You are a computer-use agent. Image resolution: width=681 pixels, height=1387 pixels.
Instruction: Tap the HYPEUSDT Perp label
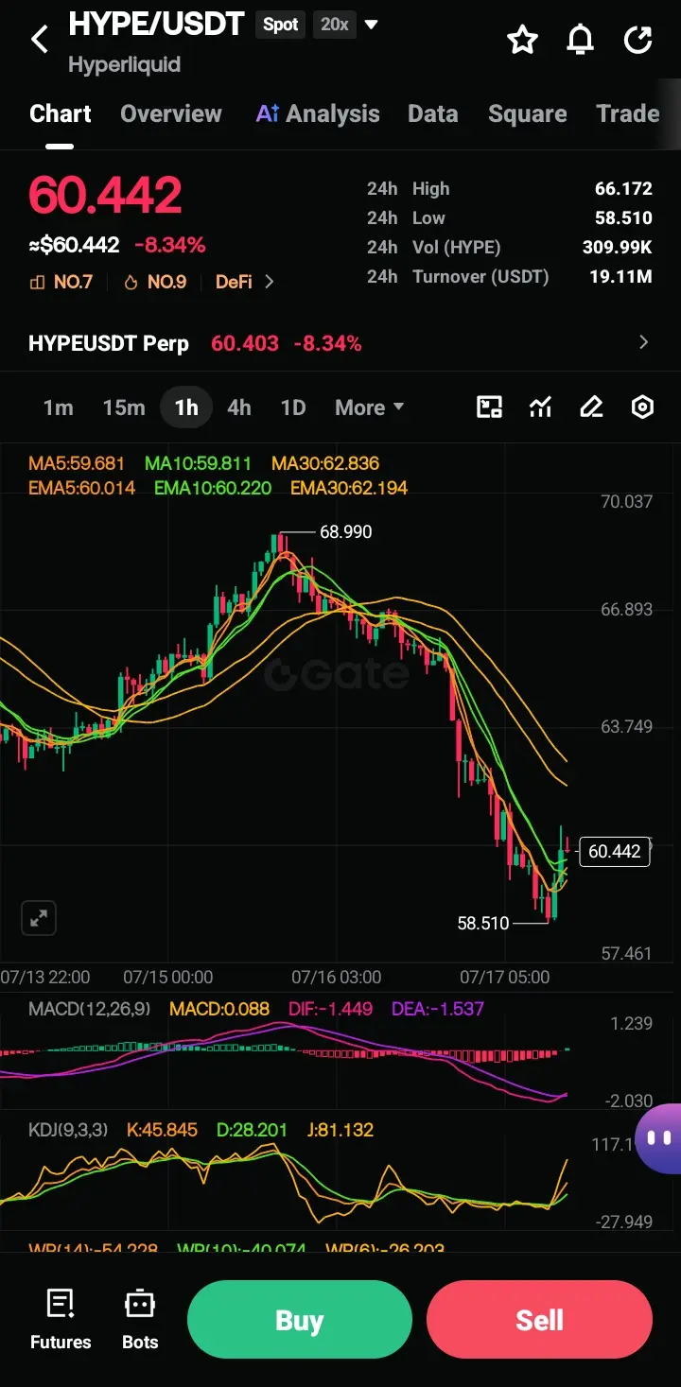pyautogui.click(x=109, y=343)
